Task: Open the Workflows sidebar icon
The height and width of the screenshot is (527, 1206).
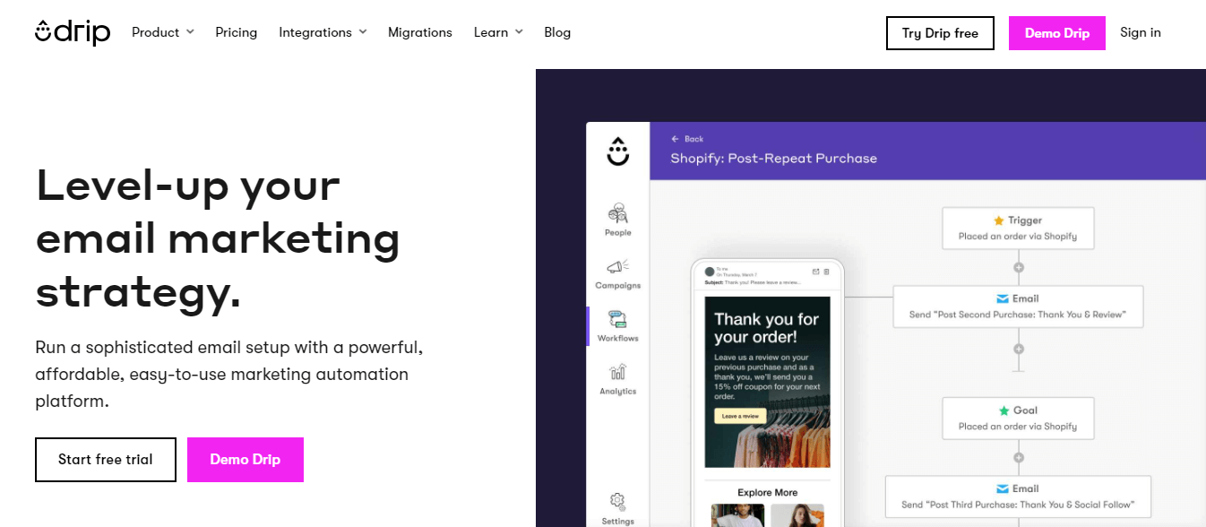Action: (x=617, y=319)
